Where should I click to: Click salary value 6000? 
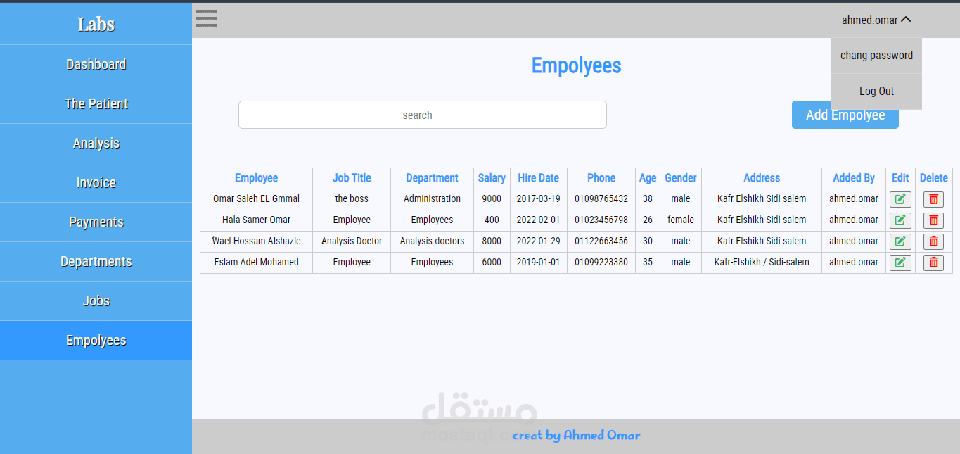[492, 263]
